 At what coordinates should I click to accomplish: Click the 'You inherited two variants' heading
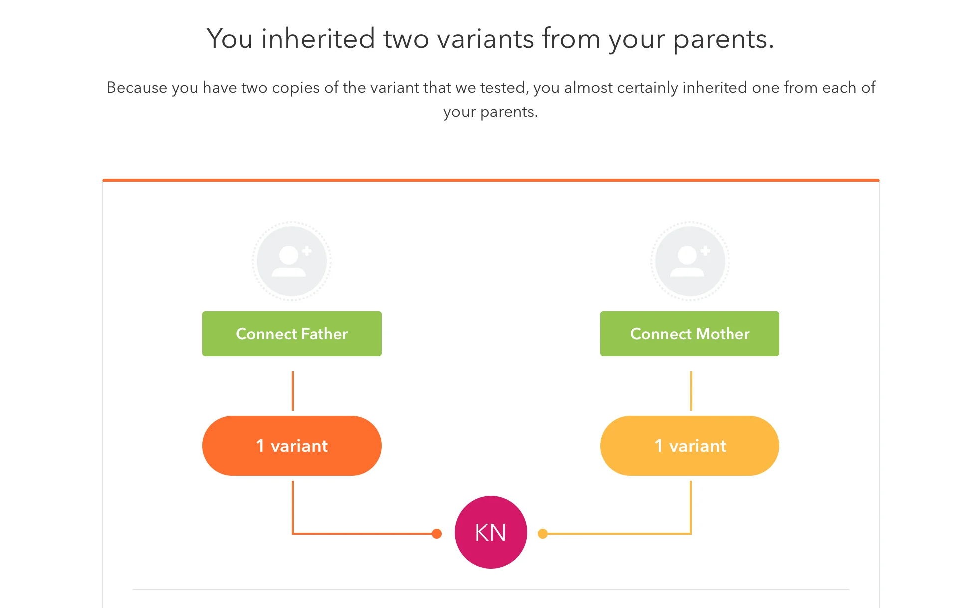[490, 39]
